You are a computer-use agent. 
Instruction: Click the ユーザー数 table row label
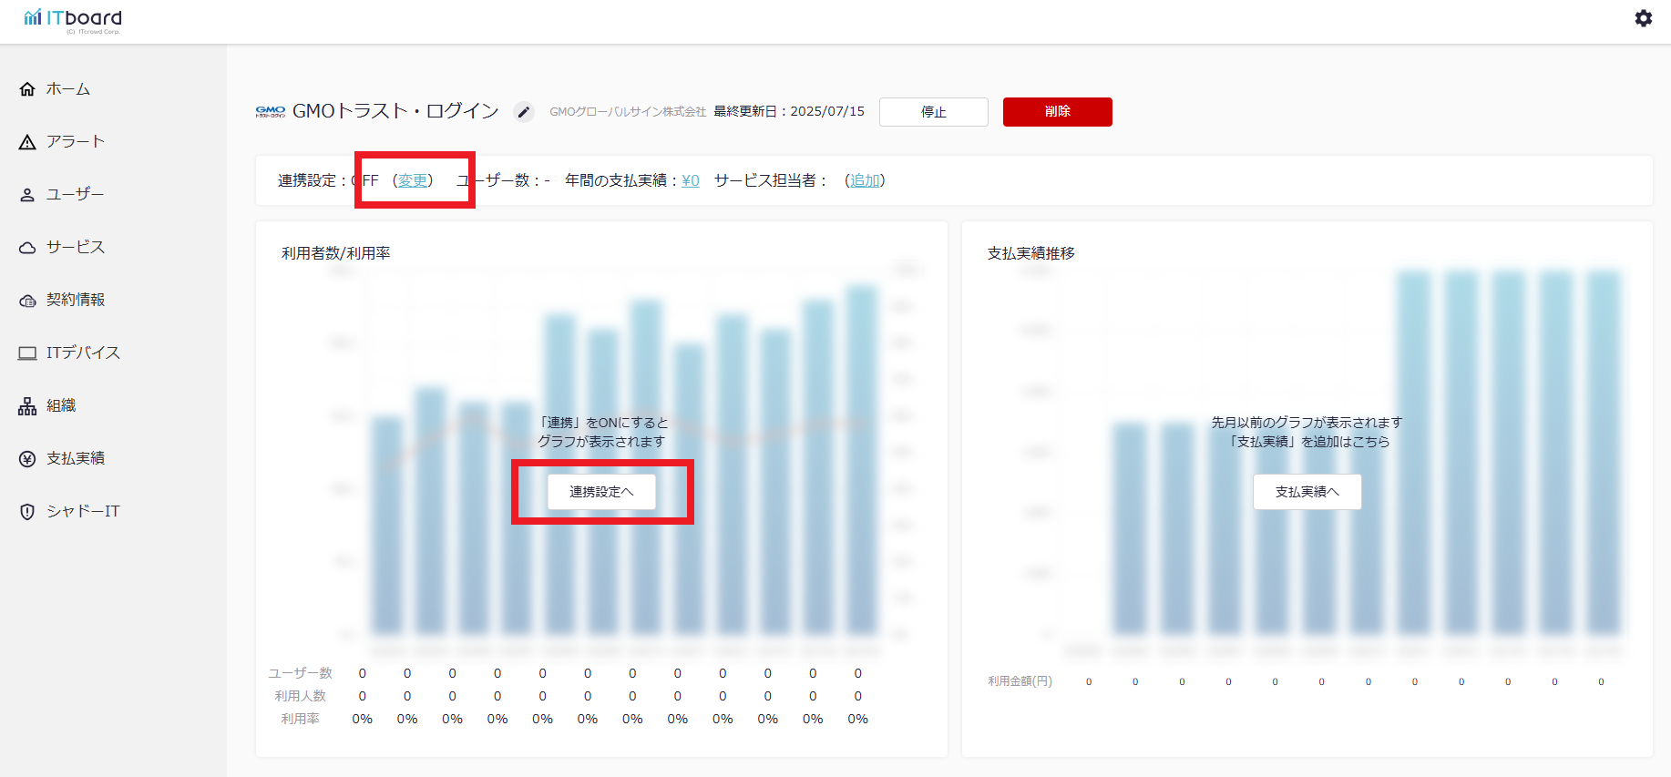tap(300, 674)
